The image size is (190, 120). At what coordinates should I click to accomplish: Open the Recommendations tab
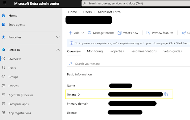coord(143,51)
